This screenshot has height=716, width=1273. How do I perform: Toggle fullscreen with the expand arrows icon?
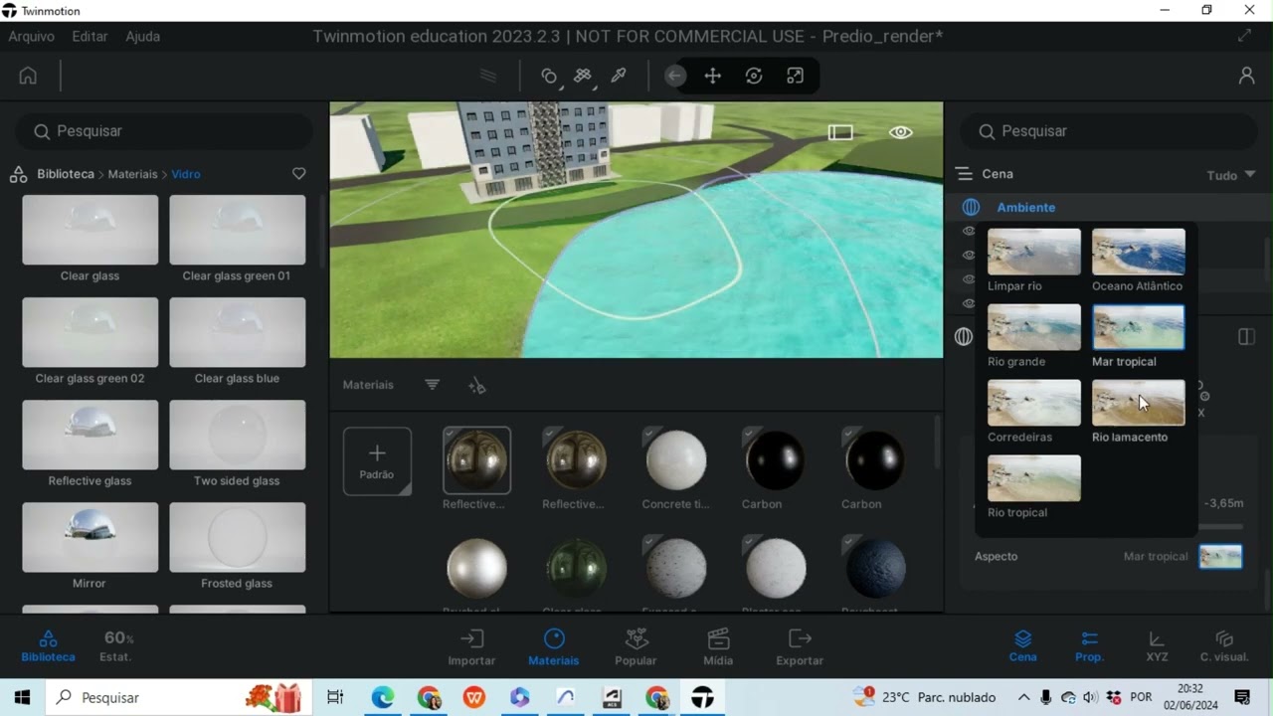click(1244, 36)
